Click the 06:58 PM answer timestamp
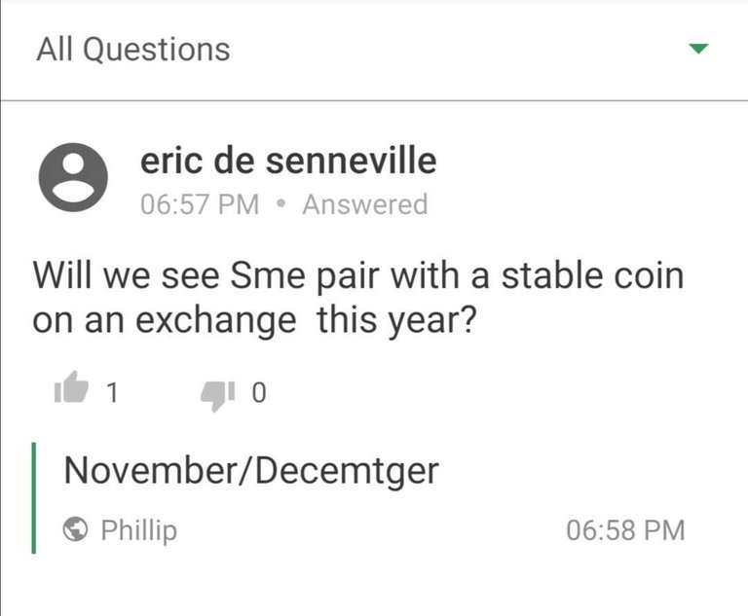Viewport: 748px width, 616px height. click(x=625, y=530)
